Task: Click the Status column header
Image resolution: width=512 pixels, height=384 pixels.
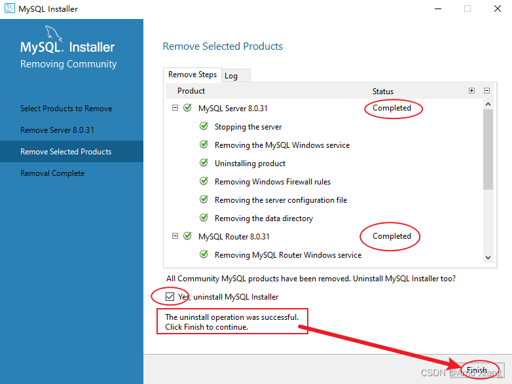Action: (383, 92)
